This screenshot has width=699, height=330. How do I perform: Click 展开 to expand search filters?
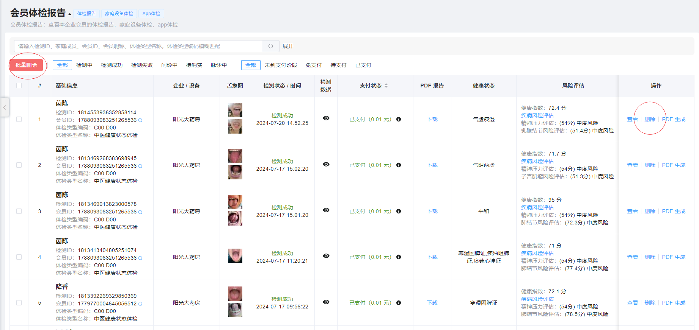tap(288, 46)
